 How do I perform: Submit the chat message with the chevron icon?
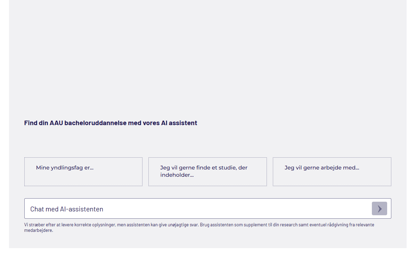tap(379, 209)
